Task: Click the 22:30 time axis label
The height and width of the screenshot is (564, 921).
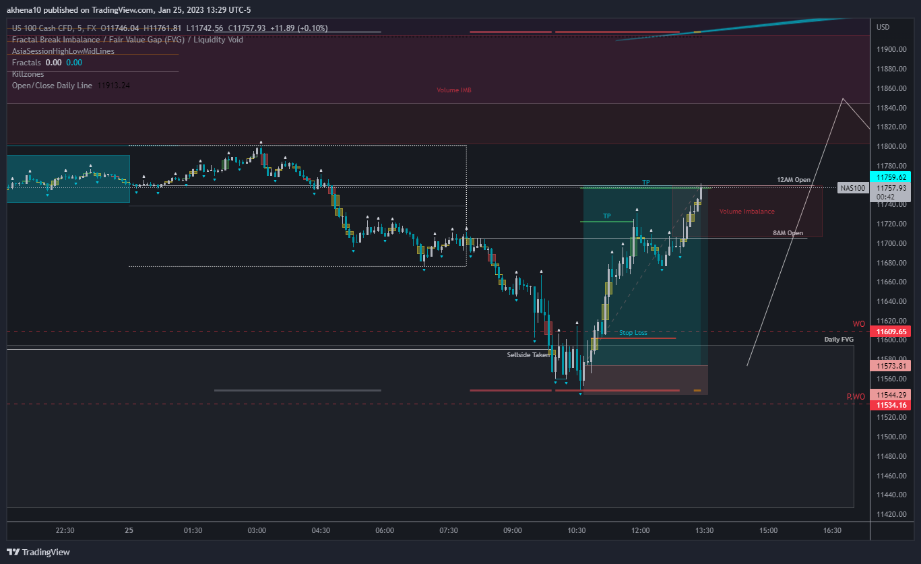Action: (x=65, y=530)
